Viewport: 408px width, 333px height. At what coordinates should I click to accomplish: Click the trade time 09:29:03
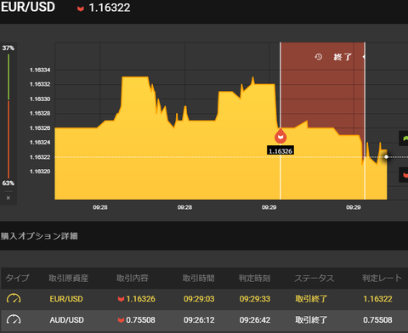coord(199,299)
